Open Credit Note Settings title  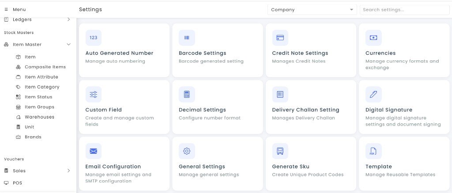click(x=300, y=53)
